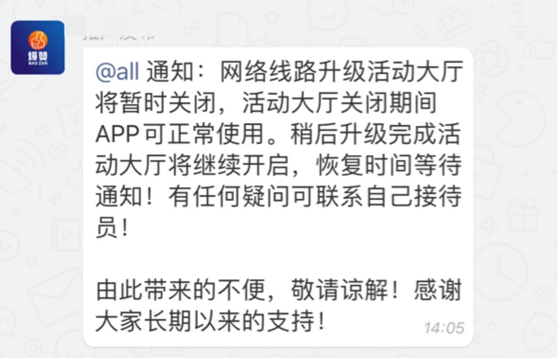Click the 员! line ending first paragraph
The image size is (558, 358).
112,228
